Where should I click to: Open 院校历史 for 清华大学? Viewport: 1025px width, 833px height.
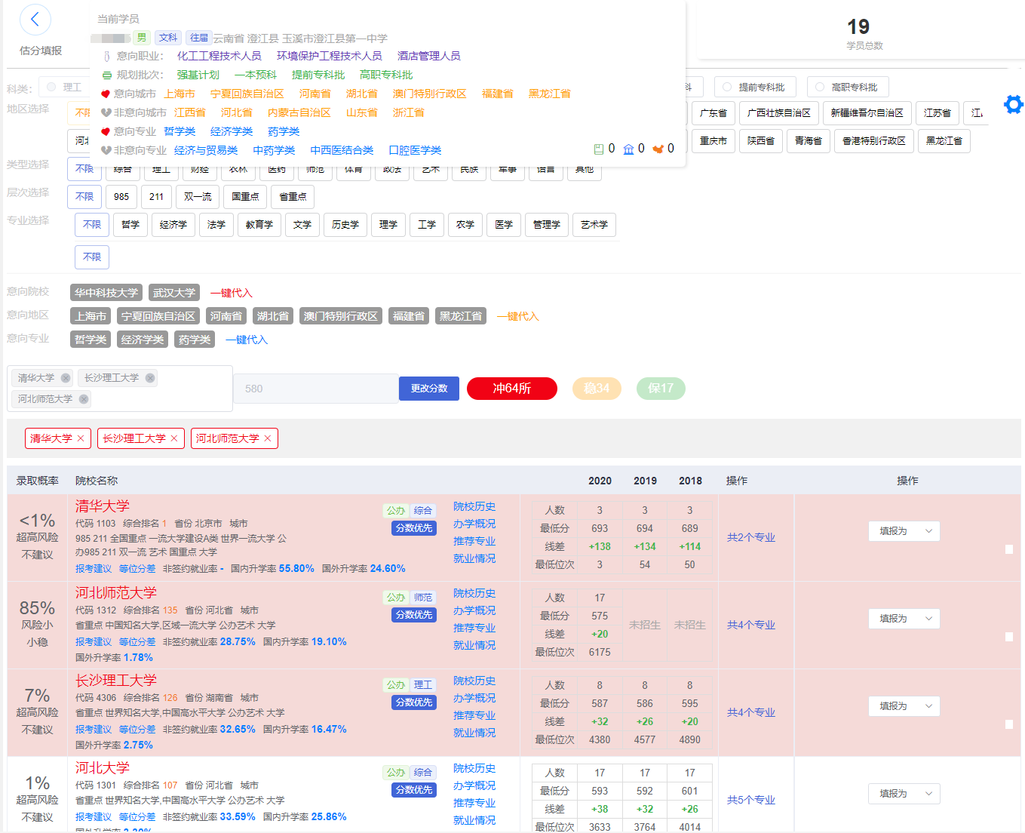pos(474,506)
